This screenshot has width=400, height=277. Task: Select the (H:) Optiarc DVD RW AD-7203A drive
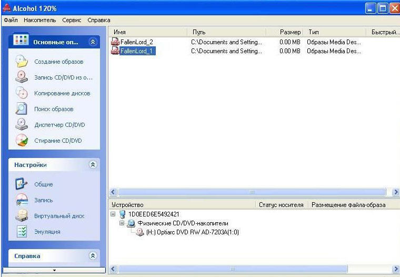coord(192,232)
